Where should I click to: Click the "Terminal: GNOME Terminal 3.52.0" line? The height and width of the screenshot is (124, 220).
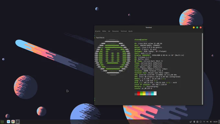149,71
